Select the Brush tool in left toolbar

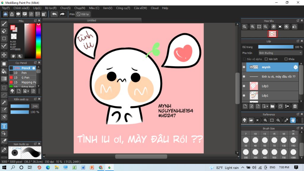(4, 24)
